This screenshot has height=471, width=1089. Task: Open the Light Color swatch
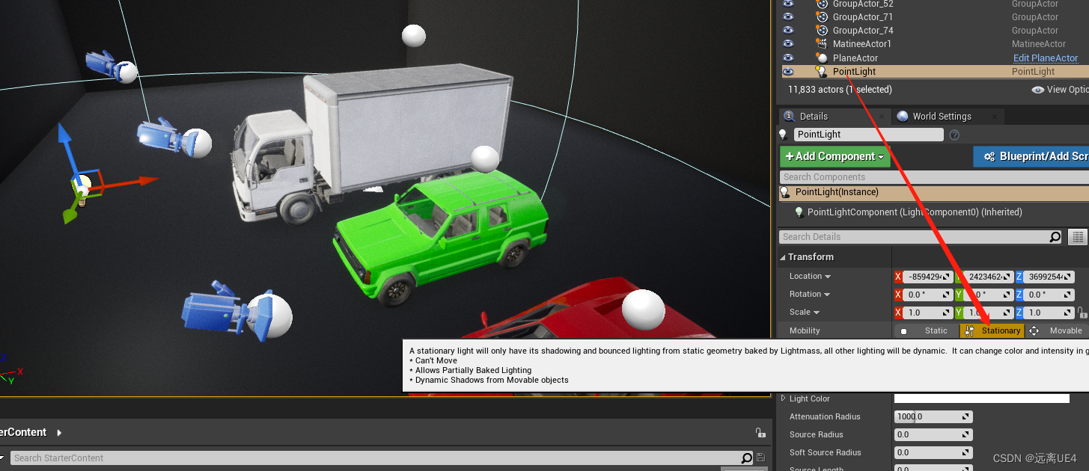click(x=981, y=398)
